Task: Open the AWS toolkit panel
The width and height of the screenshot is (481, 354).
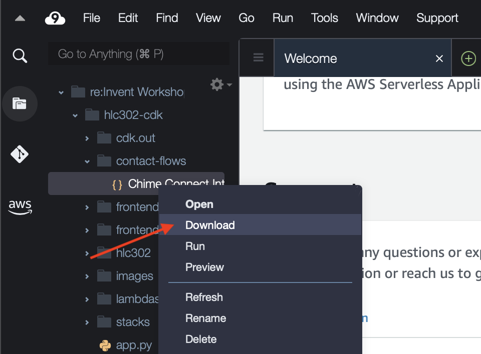Action: pyautogui.click(x=20, y=206)
